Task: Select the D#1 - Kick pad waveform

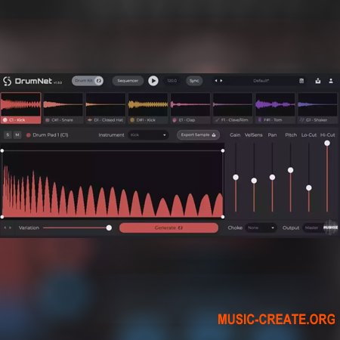Action: point(148,104)
